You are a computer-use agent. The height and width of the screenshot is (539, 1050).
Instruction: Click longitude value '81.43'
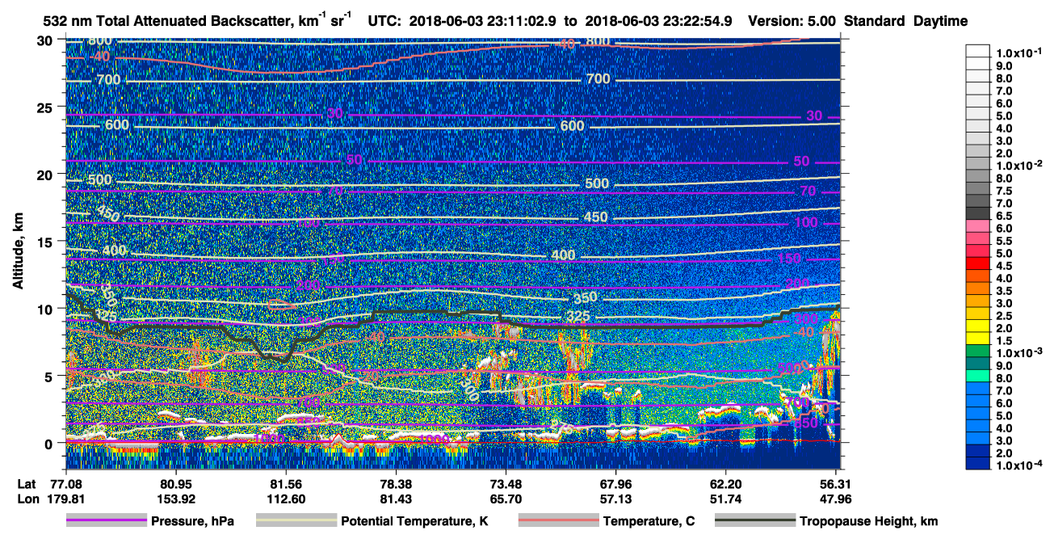(396, 498)
